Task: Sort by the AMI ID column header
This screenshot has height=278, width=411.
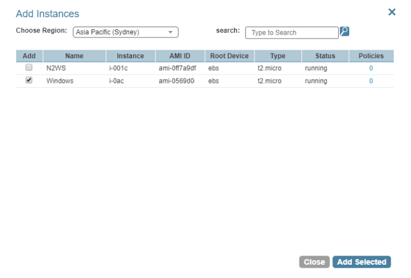Action: [x=179, y=56]
